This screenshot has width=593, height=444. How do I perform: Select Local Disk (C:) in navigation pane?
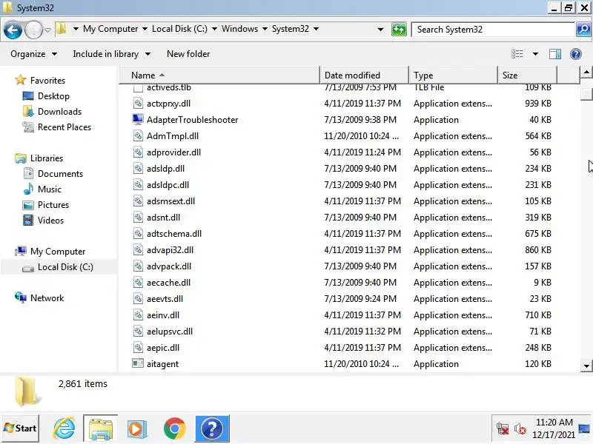[x=65, y=267]
